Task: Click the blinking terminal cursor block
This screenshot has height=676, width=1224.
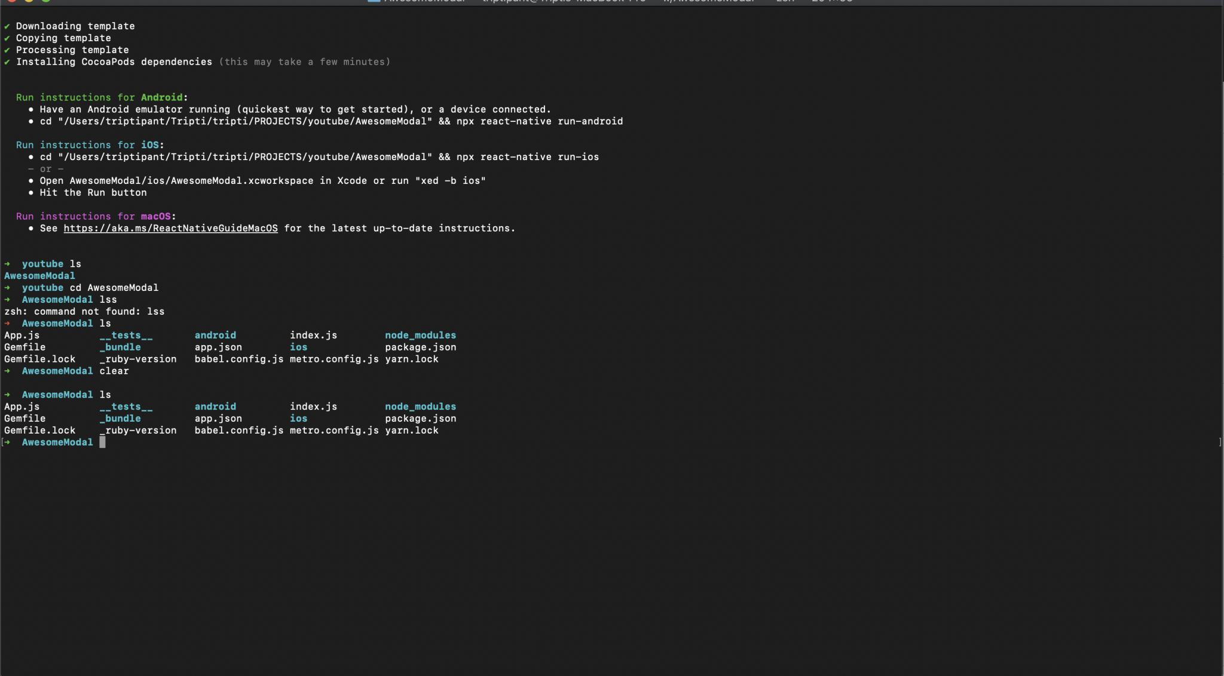Action: tap(102, 442)
